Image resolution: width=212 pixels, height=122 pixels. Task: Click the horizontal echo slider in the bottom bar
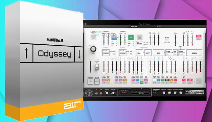pyautogui.click(x=140, y=93)
